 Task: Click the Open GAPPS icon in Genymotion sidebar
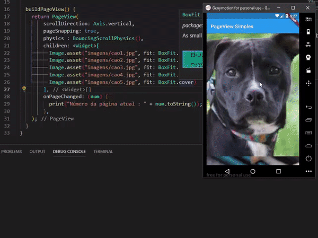tap(308, 20)
